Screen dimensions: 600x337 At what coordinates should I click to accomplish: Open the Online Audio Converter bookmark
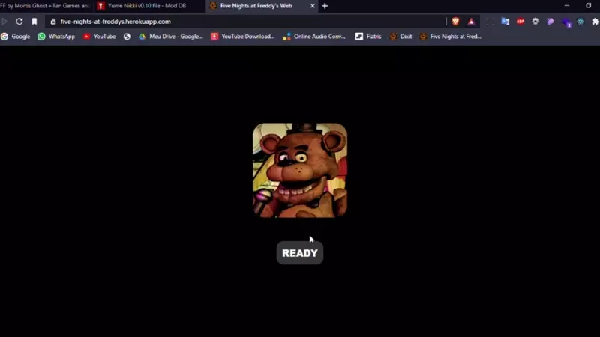click(x=313, y=36)
